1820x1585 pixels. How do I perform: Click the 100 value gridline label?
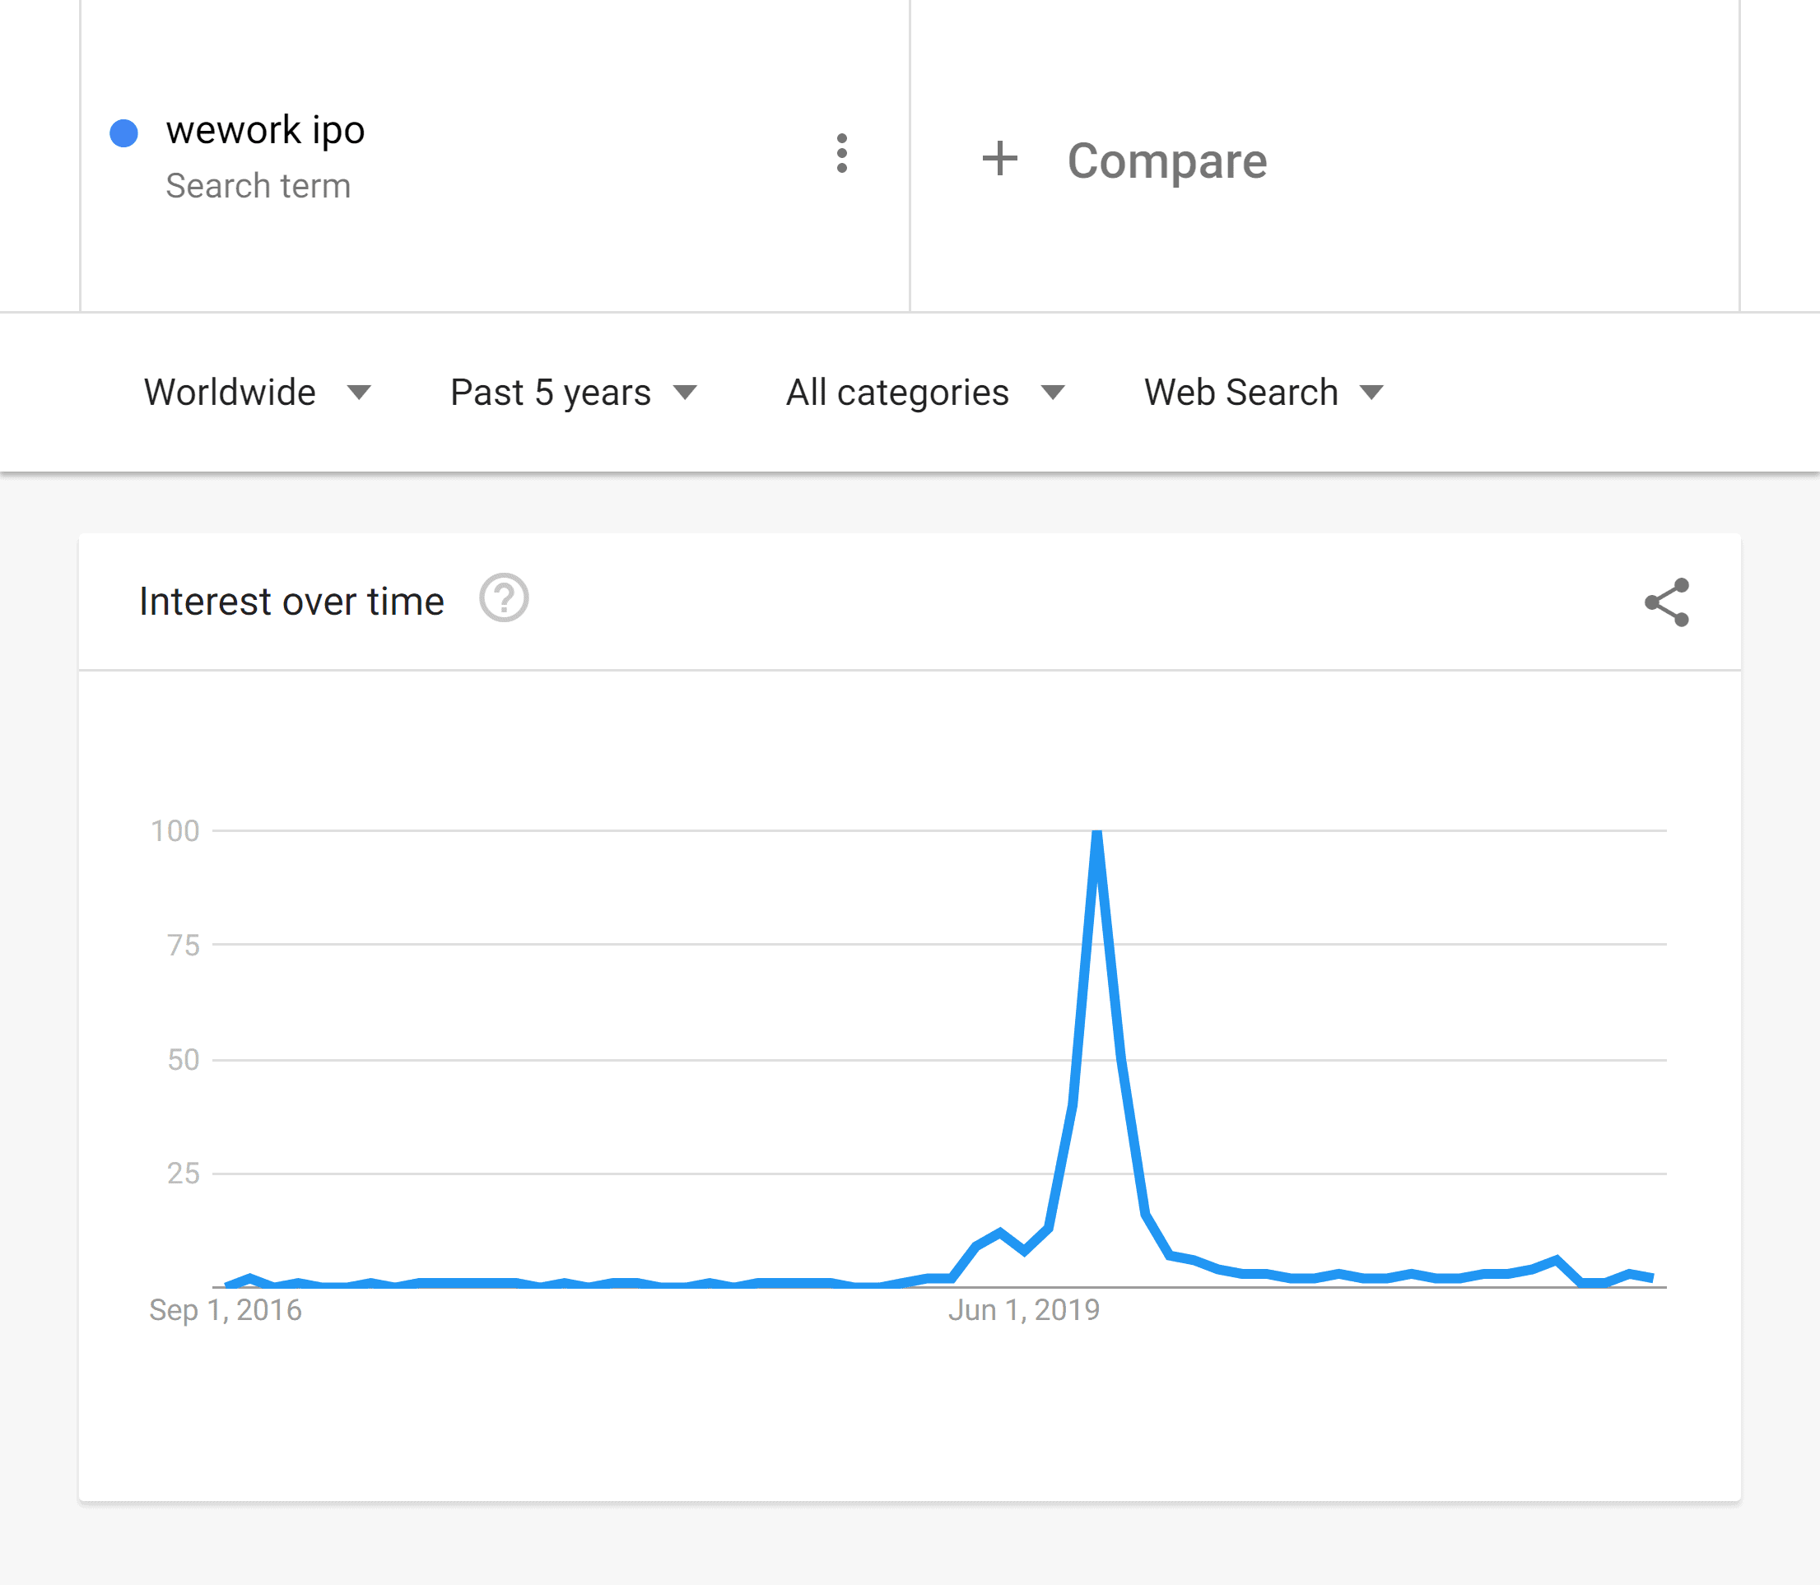pos(175,830)
